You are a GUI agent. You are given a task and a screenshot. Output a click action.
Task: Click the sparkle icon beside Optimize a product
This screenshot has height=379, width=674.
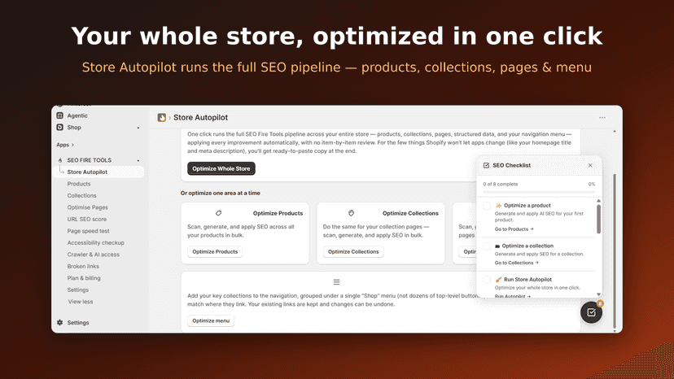tap(499, 206)
